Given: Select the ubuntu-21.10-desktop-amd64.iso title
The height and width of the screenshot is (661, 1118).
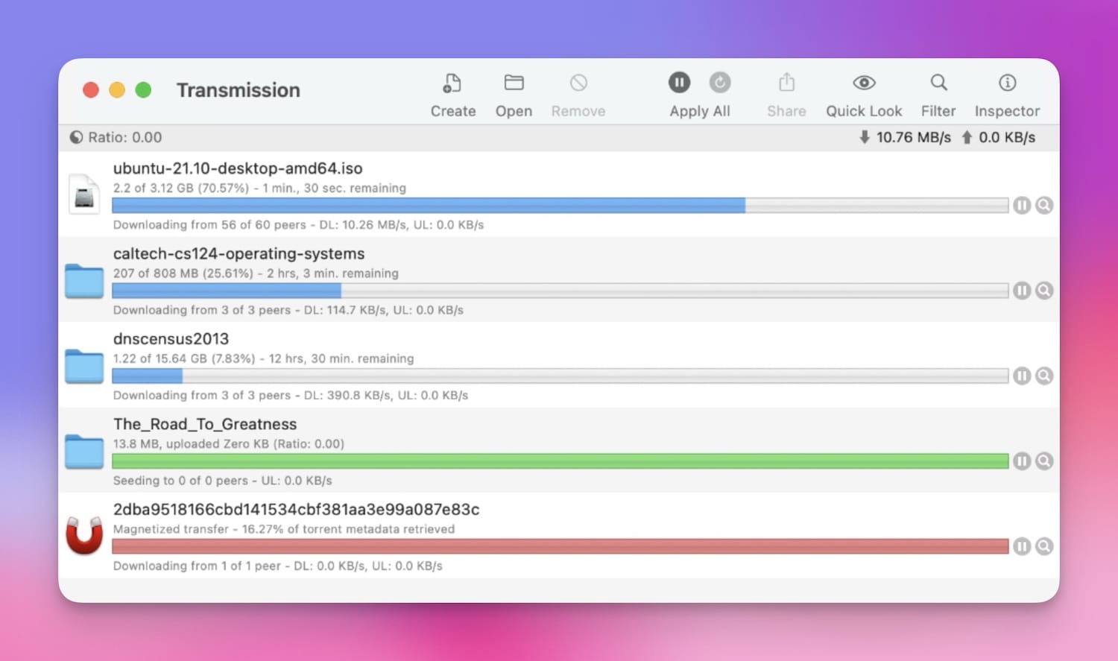Looking at the screenshot, I should 238,168.
